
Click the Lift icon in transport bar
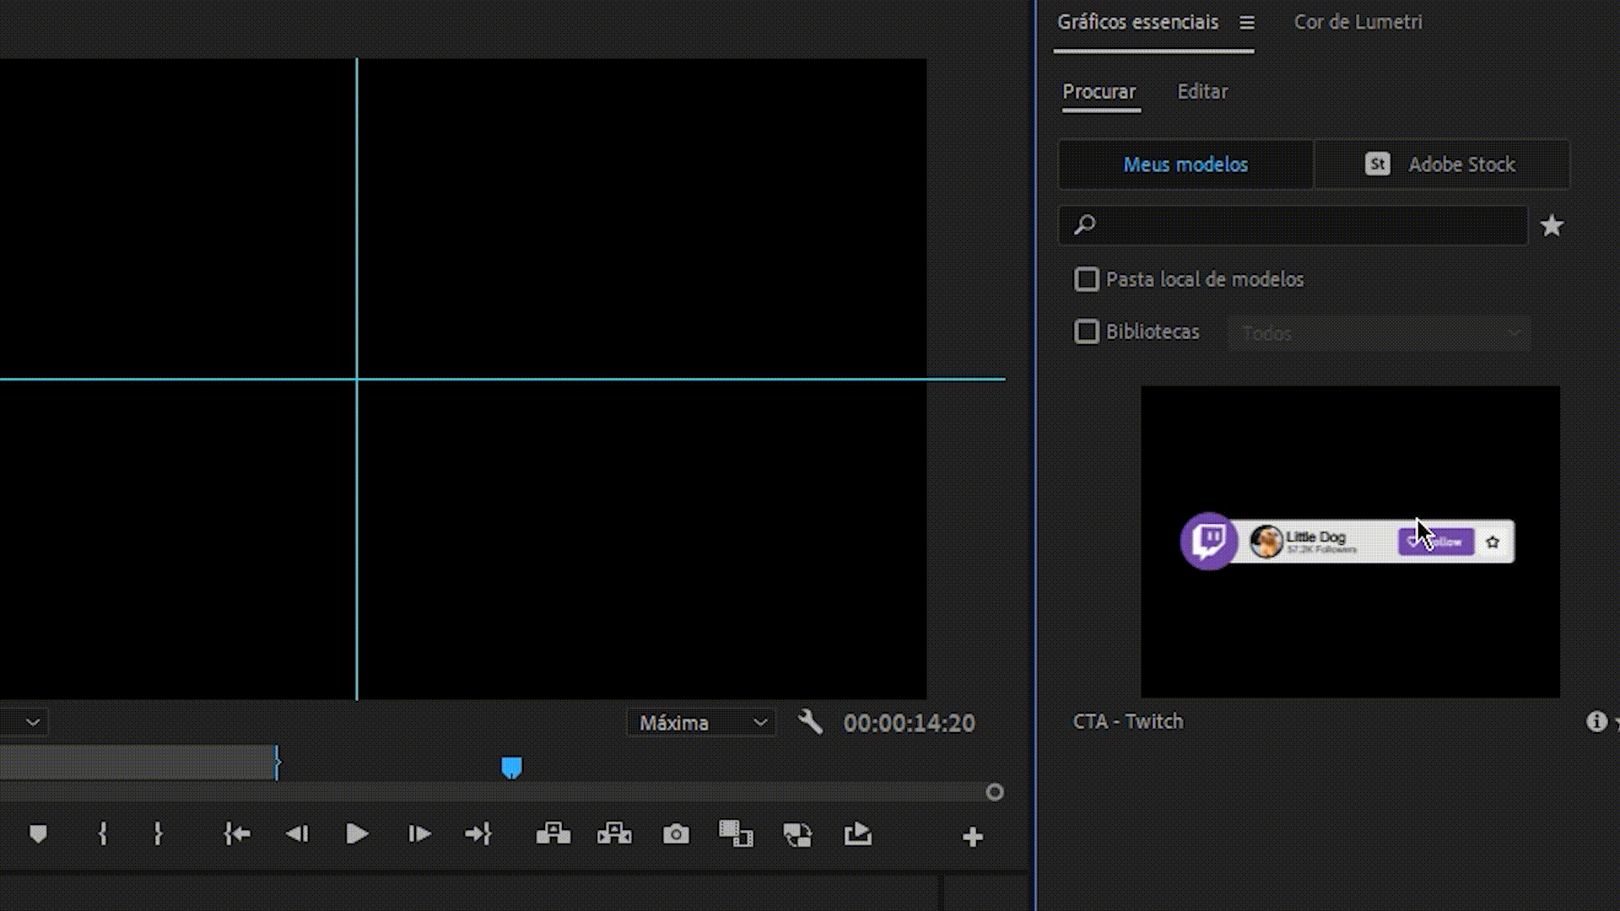tap(553, 834)
